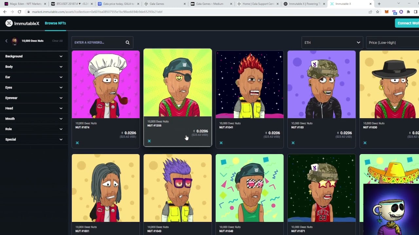Close the active Immutable X tab
Image resolution: width=419 pixels, height=235 pixels.
point(371,4)
